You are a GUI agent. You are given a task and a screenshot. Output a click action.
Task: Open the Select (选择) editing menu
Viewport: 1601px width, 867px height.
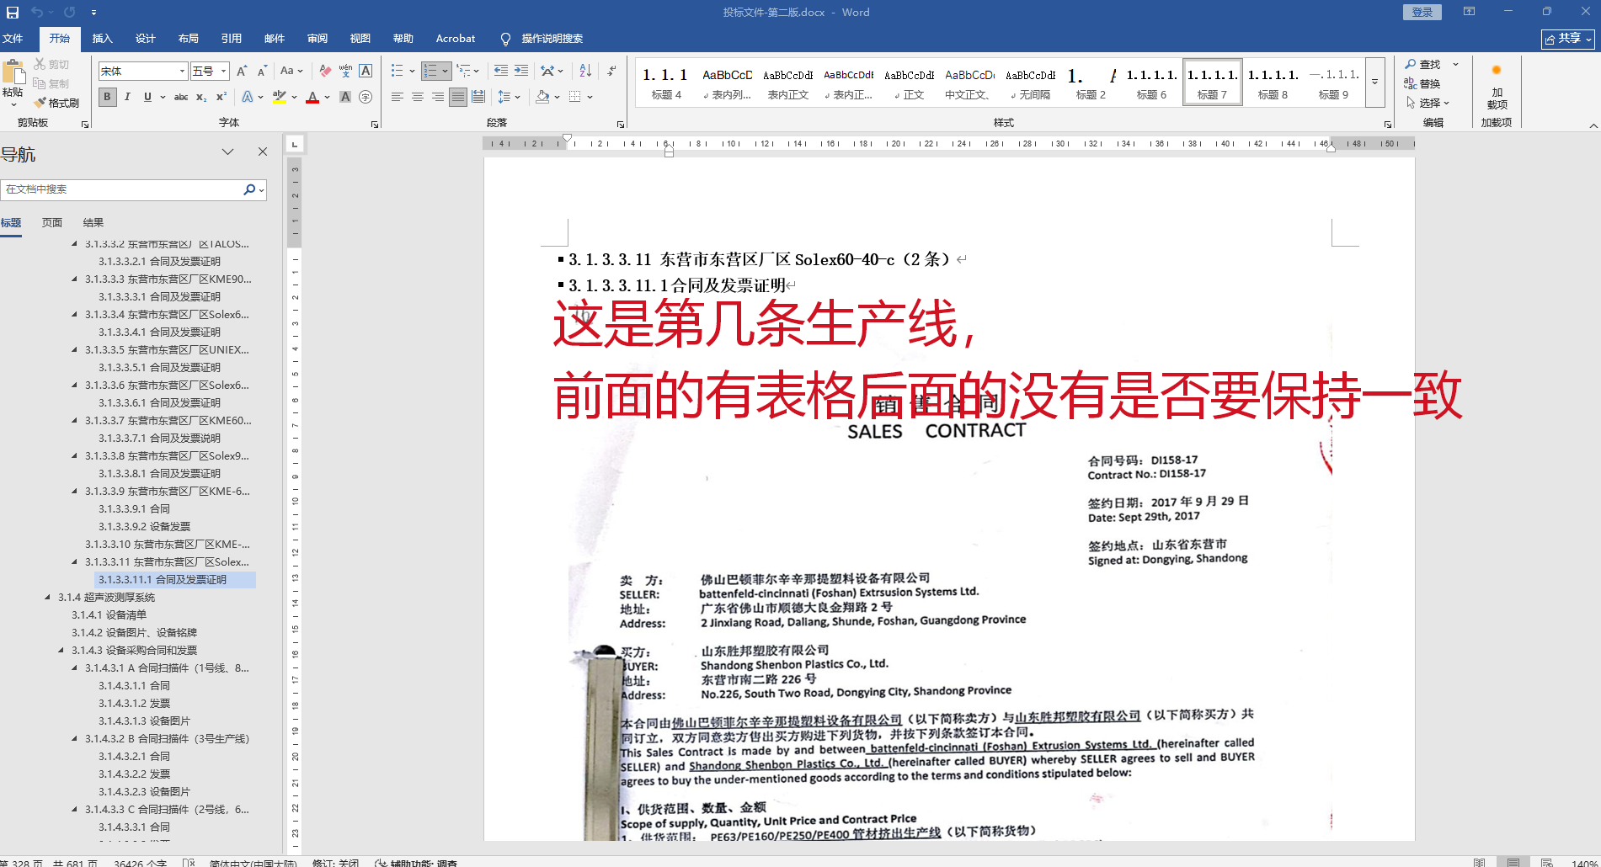click(1428, 103)
